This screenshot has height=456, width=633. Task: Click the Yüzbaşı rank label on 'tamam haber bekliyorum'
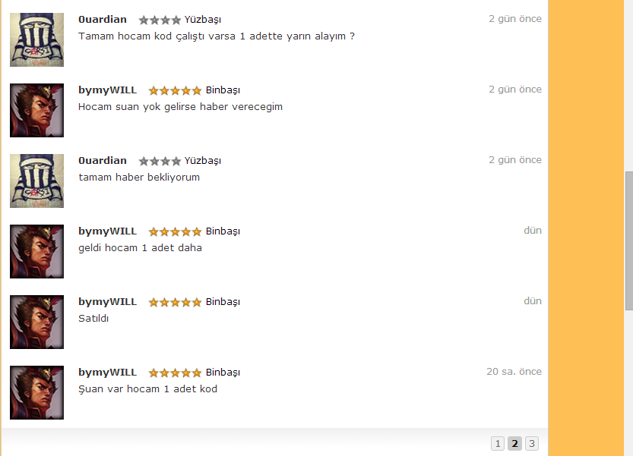(203, 161)
